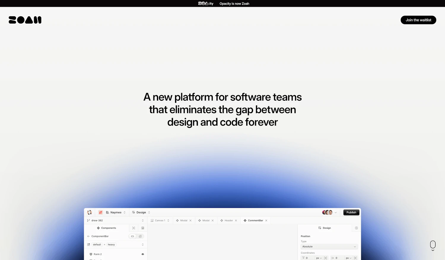Click the red Naymee project icon

101,212
